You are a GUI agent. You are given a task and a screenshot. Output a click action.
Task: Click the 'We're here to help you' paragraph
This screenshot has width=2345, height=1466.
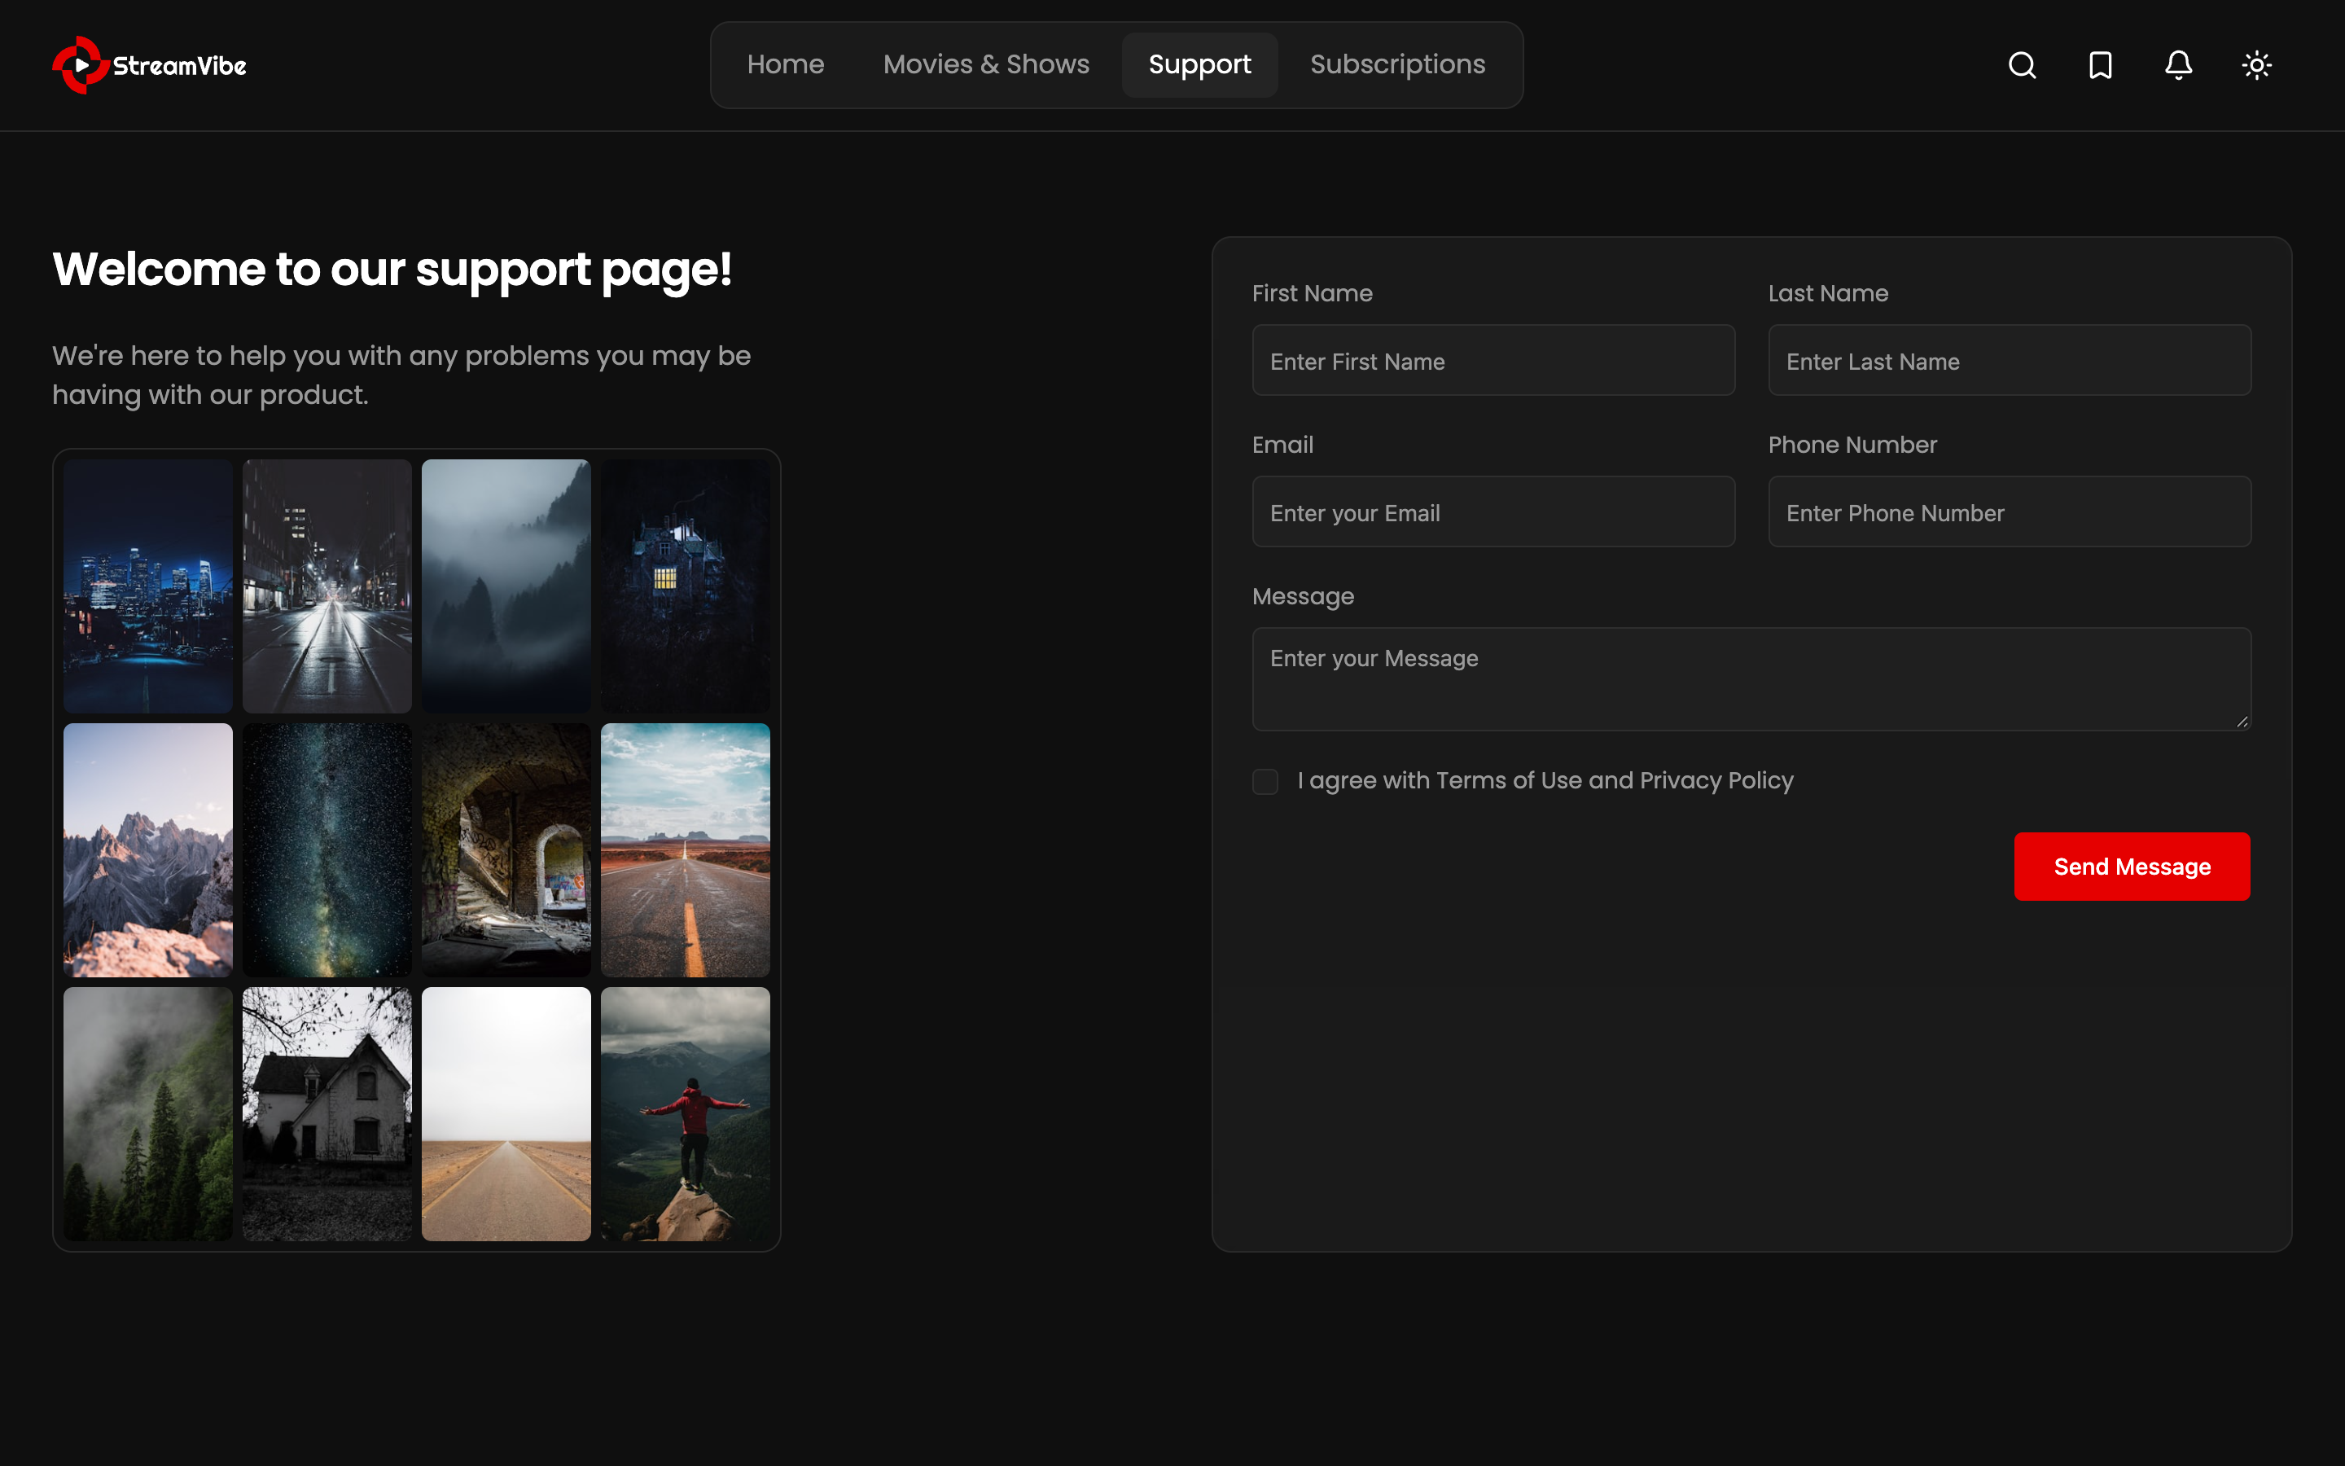point(401,375)
